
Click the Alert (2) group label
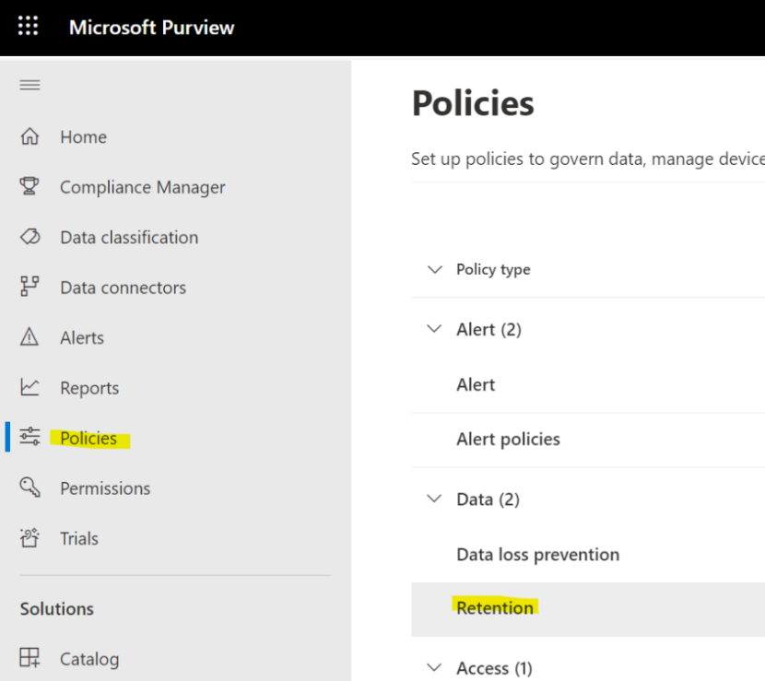(488, 330)
